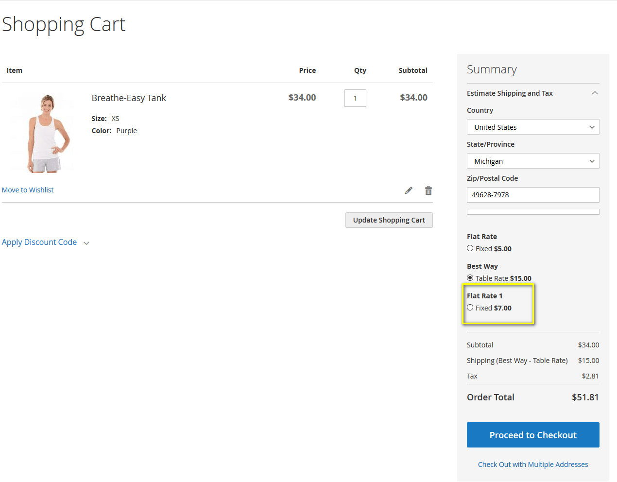Click the Shopping Cart page title
This screenshot has height=482, width=617.
64,24
